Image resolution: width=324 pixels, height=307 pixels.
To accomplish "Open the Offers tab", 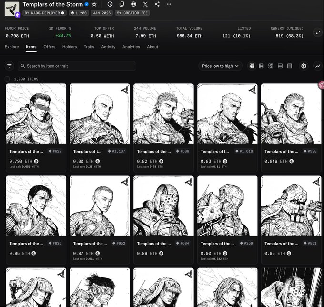I will tap(50, 47).
